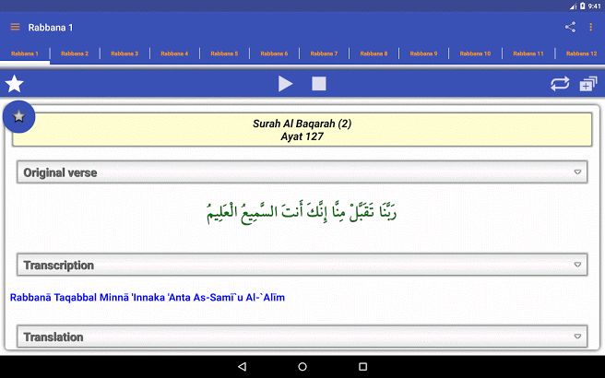Screen dimensions: 605x378
Task: Switch to the Rabbana 11 tab
Action: 528,53
